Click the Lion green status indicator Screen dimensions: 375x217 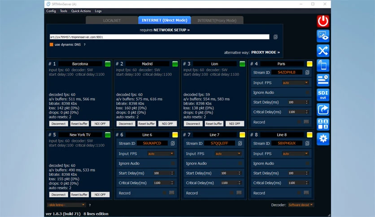point(242,64)
